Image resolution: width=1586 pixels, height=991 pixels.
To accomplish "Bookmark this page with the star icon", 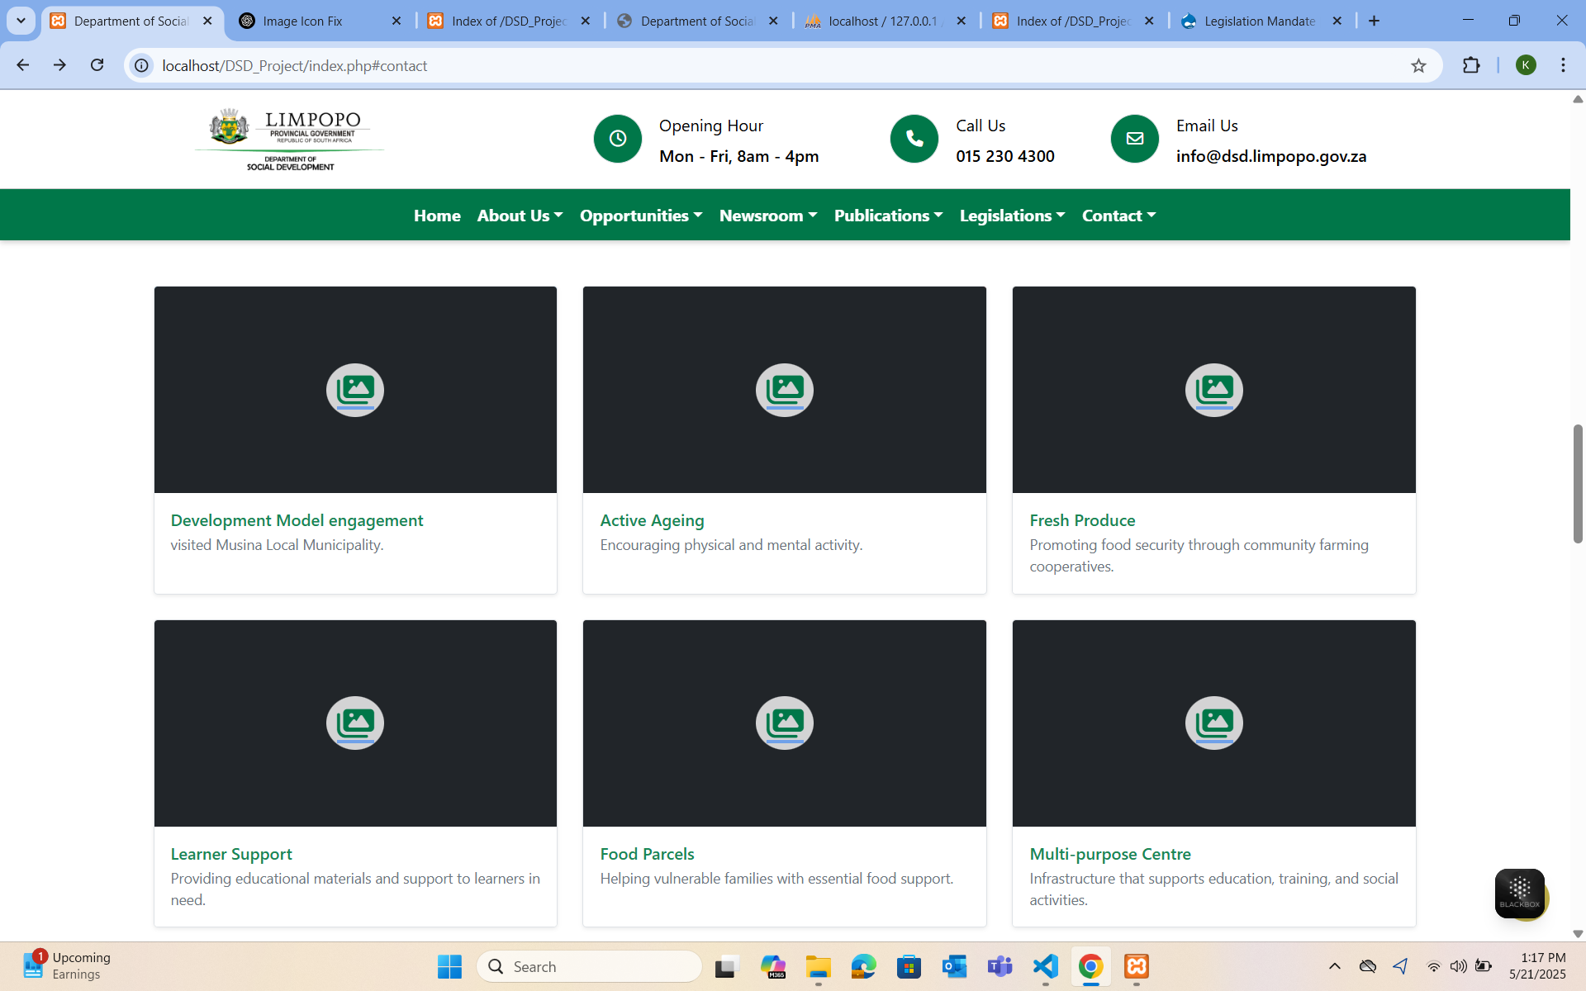I will coord(1418,66).
